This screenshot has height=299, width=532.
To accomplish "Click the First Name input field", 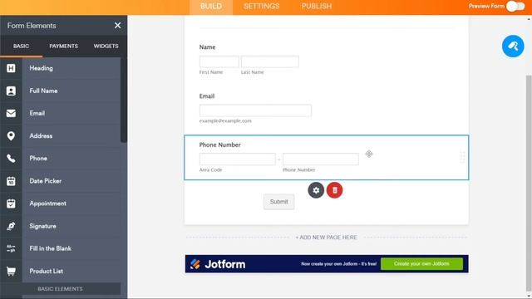I will (x=219, y=61).
